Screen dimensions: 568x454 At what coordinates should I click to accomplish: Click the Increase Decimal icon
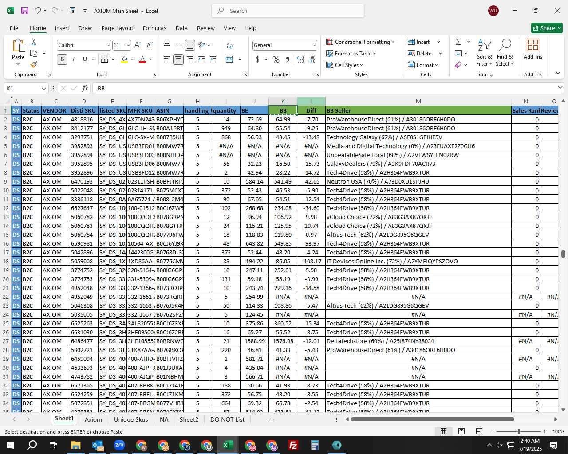point(300,59)
